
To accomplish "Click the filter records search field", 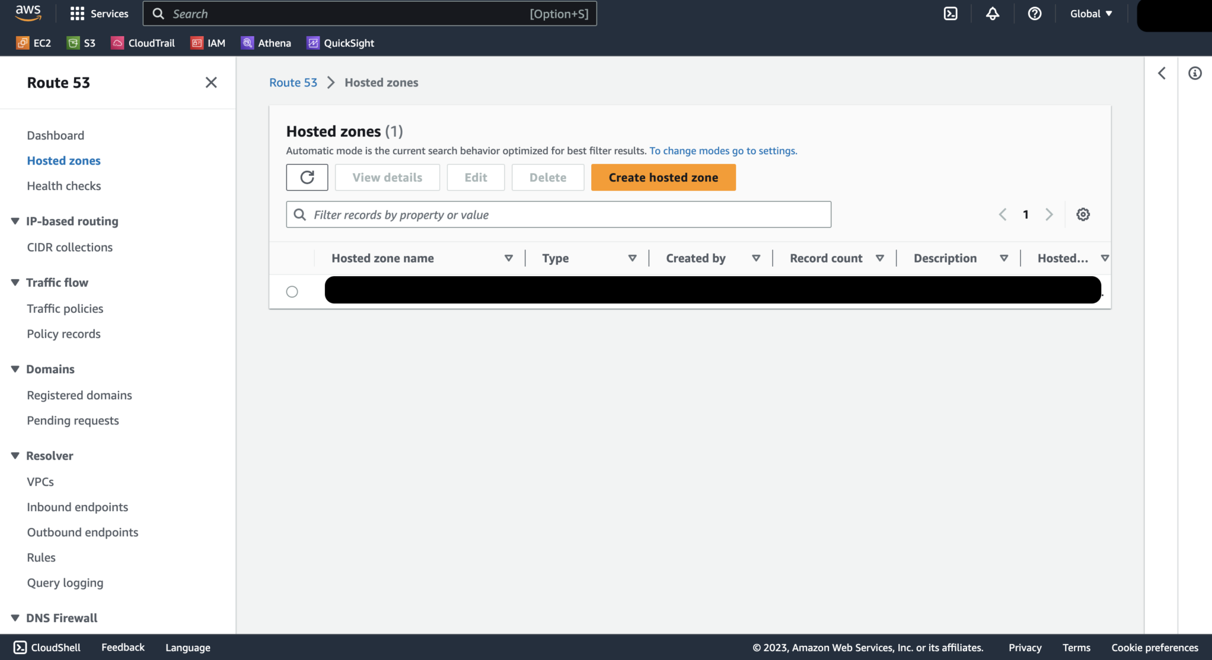I will point(558,214).
